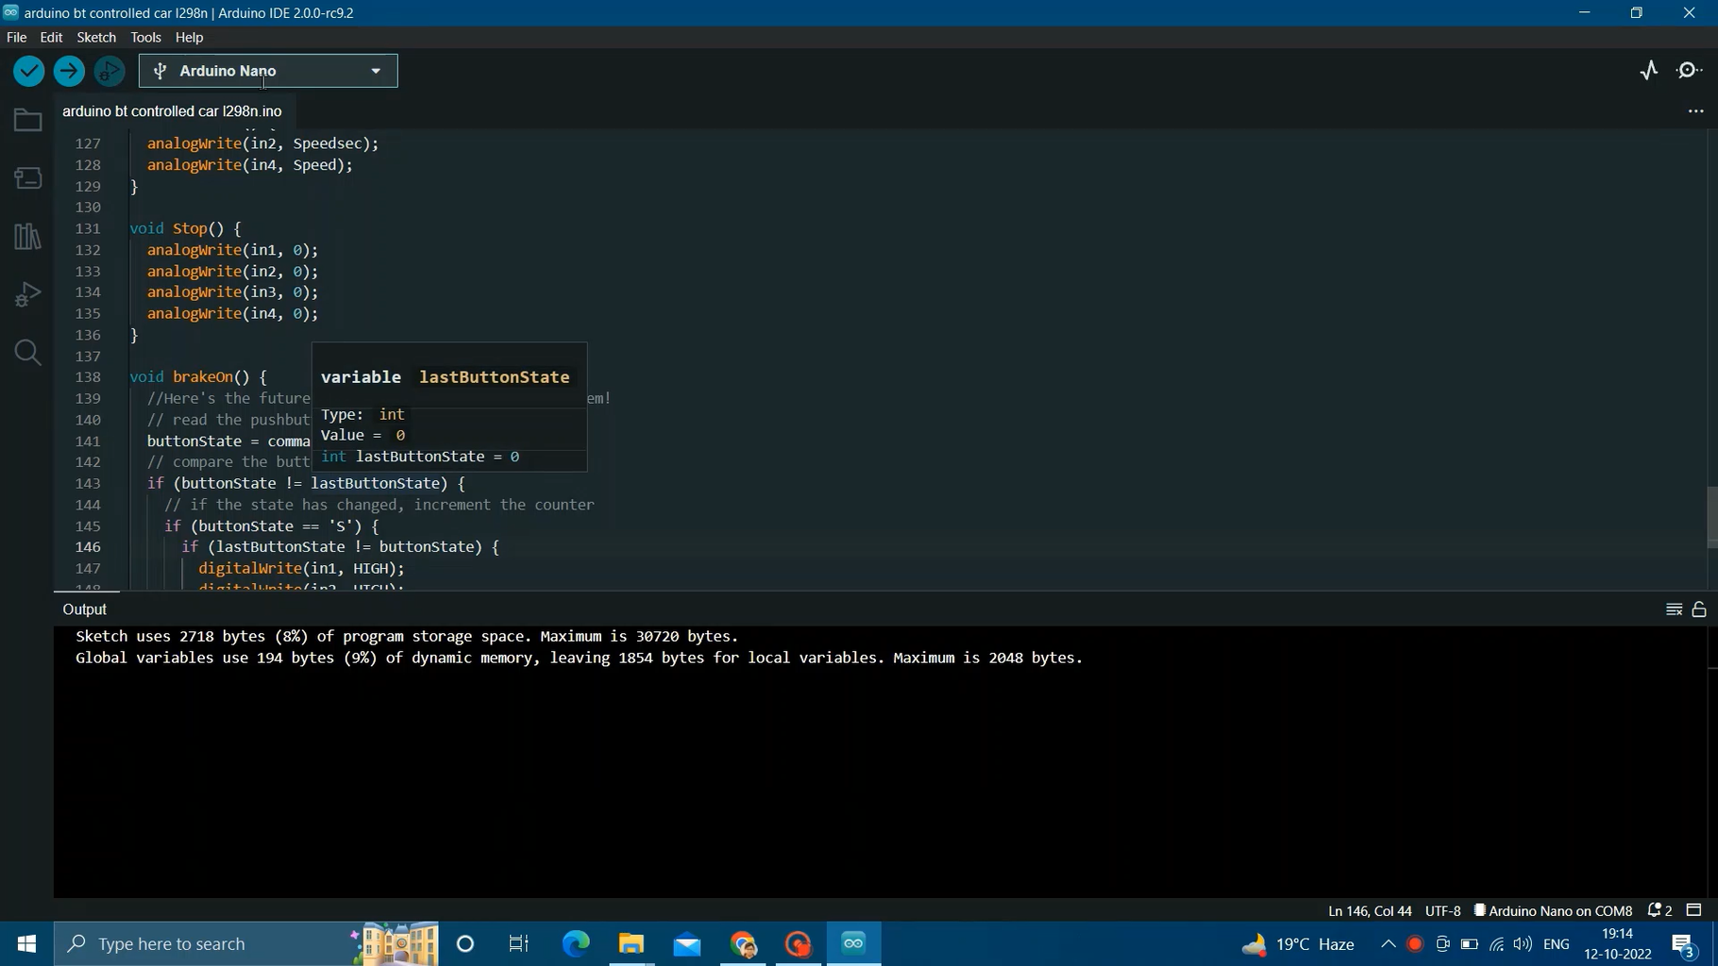Viewport: 1718px width, 966px height.
Task: Open Google Chrome from the taskbar
Action: pos(743,943)
